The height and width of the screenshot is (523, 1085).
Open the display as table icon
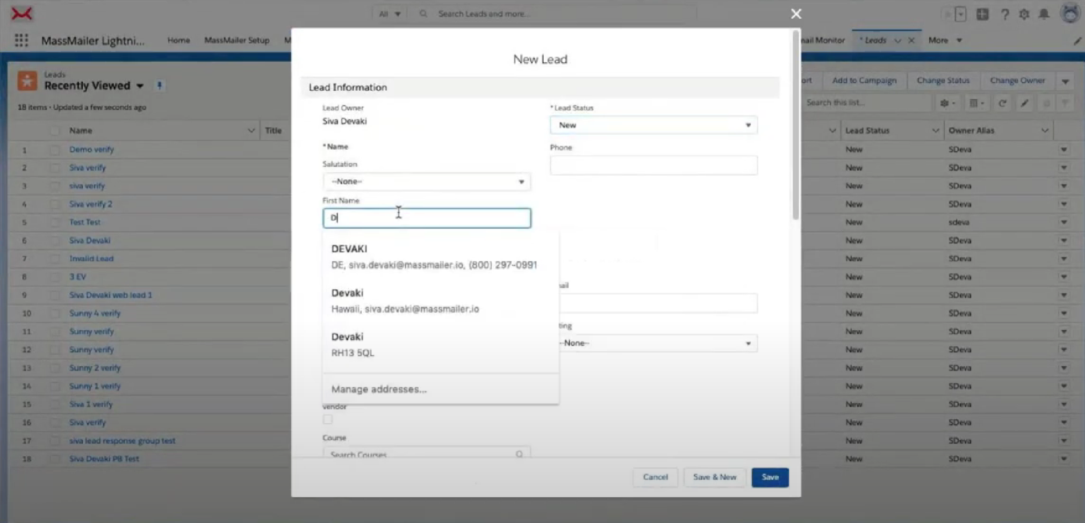[x=976, y=103]
